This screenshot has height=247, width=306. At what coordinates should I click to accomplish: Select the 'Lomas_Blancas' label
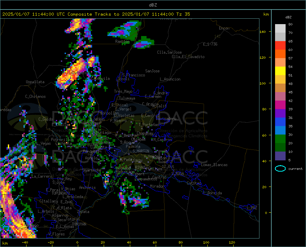pyautogui.click(x=214, y=165)
